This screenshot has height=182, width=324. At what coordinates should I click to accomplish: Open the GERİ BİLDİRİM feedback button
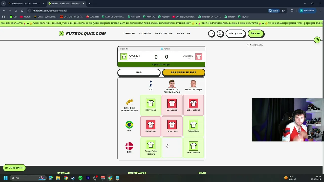(x=14, y=168)
